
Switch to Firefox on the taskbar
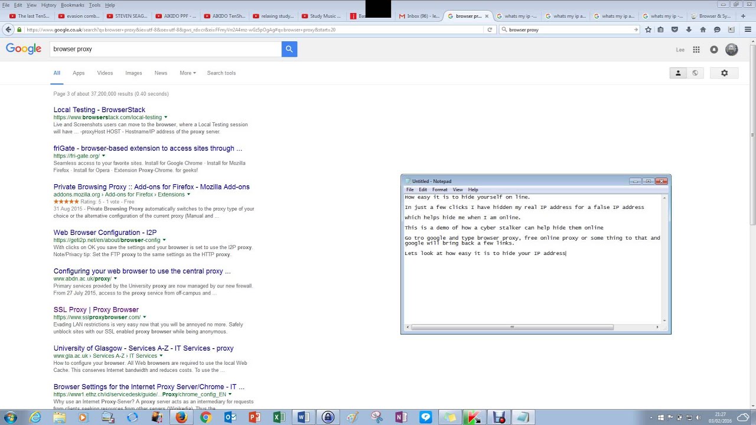[181, 417]
